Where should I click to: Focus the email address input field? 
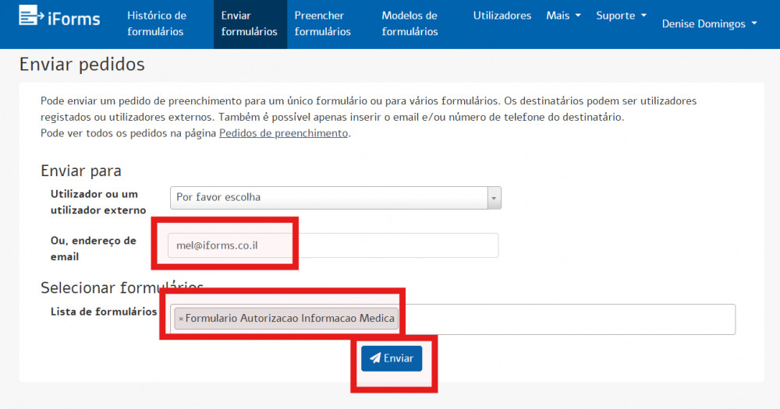tap(390, 245)
